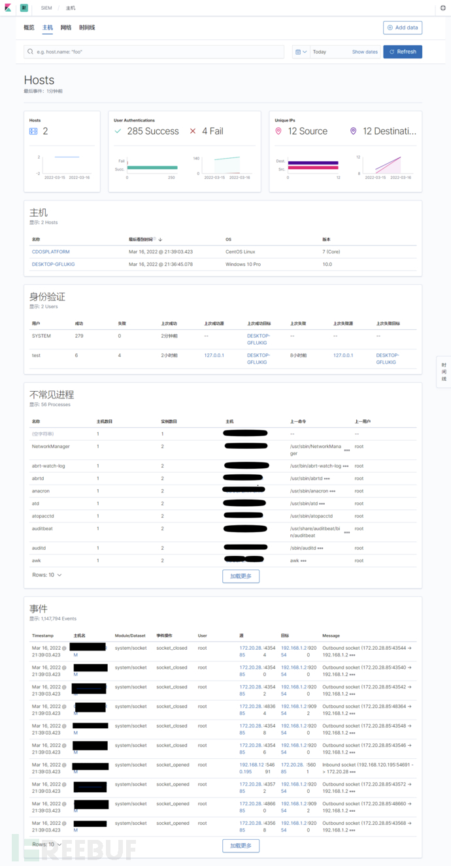
Task: Click the refresh icon on Refresh button
Action: click(x=392, y=52)
